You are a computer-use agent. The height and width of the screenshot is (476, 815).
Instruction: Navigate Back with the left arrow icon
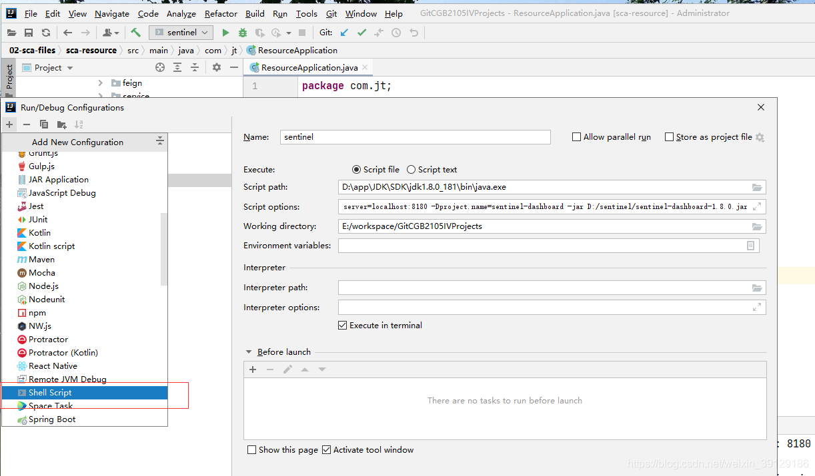point(67,33)
